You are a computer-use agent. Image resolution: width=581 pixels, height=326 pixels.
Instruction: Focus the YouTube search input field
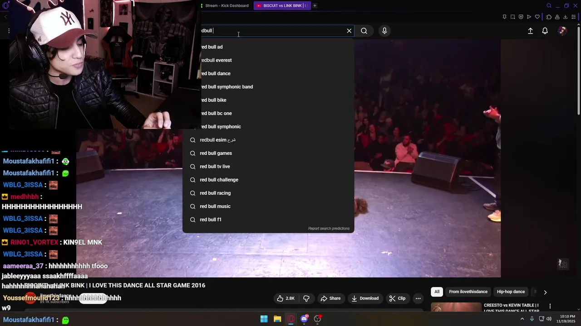coord(272,31)
